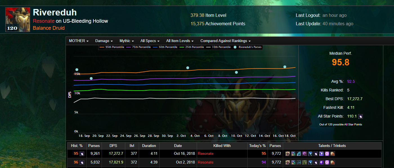Open the All Specs dropdown
394x168 pixels.
[150, 41]
